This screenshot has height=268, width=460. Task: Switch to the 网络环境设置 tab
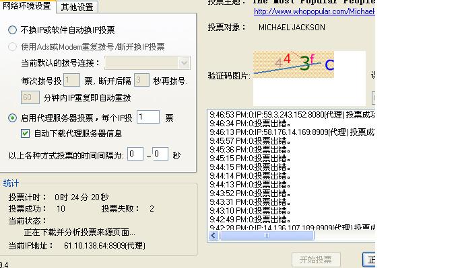pos(27,6)
